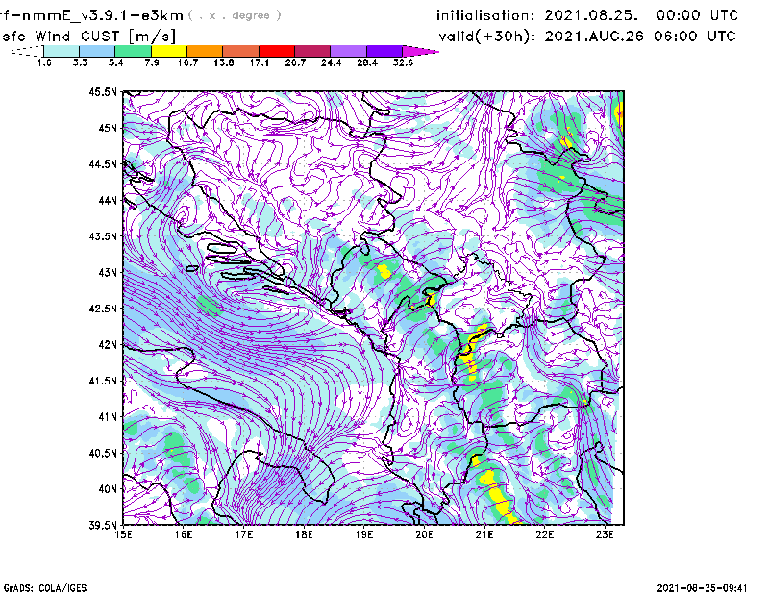Click the 43.5N latitude label
This screenshot has height=594, width=769.
click(x=103, y=236)
